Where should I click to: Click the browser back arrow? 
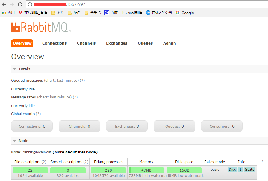4,4
